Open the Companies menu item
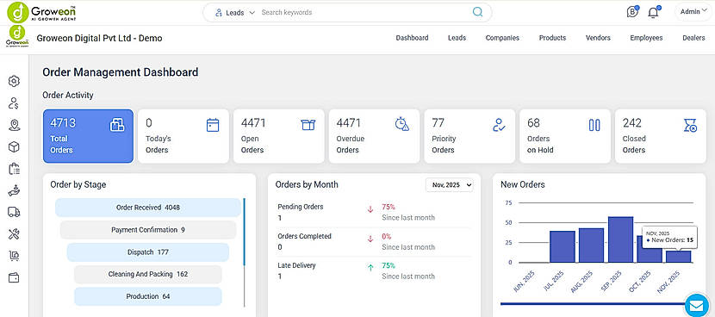Viewport: 715px width, 317px height. point(502,38)
